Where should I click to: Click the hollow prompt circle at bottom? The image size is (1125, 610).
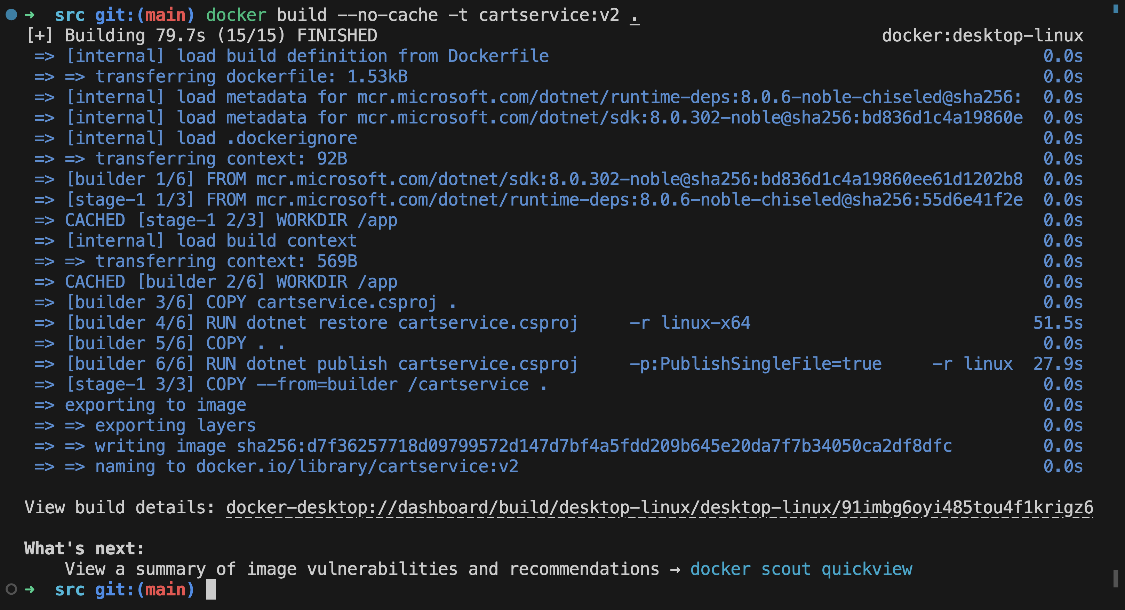click(11, 589)
